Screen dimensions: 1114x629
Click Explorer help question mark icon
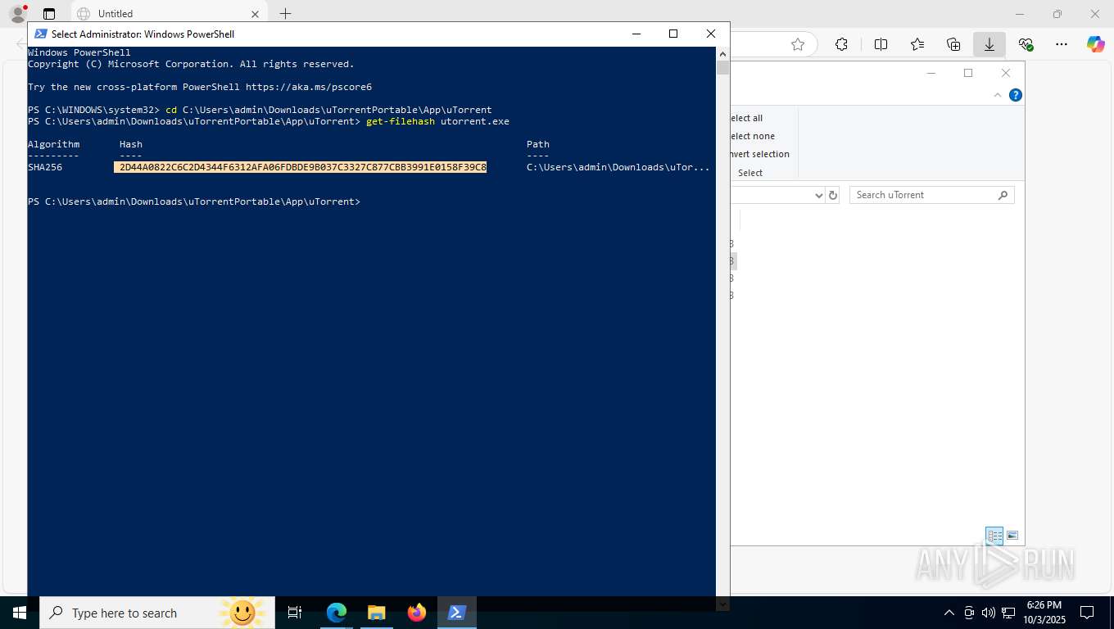coord(1016,95)
